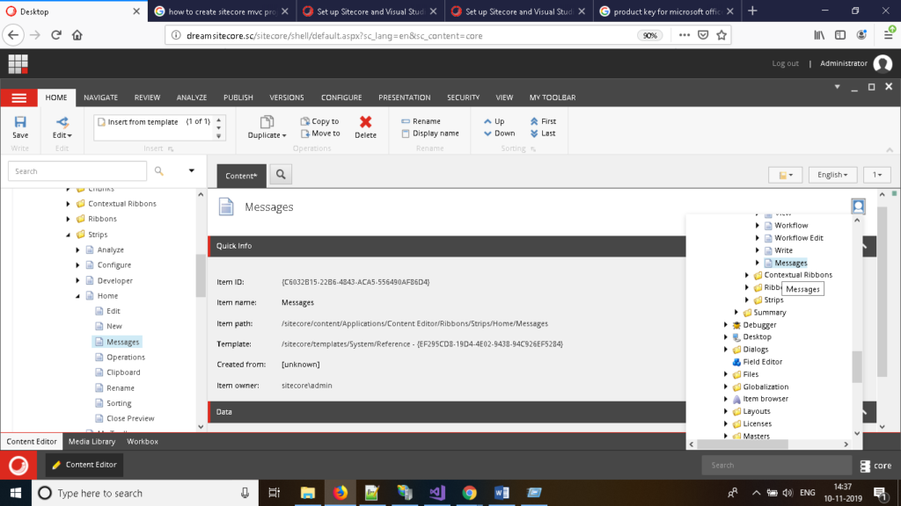
Task: Open the REVIEW ribbon tab
Action: click(147, 98)
